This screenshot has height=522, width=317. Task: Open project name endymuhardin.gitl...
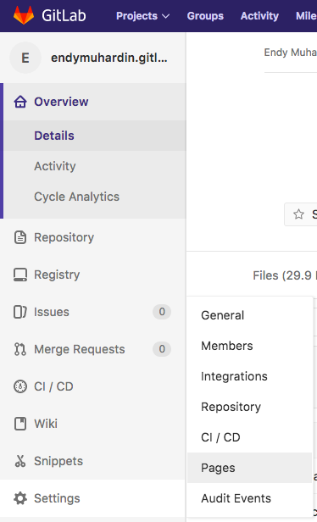(108, 58)
